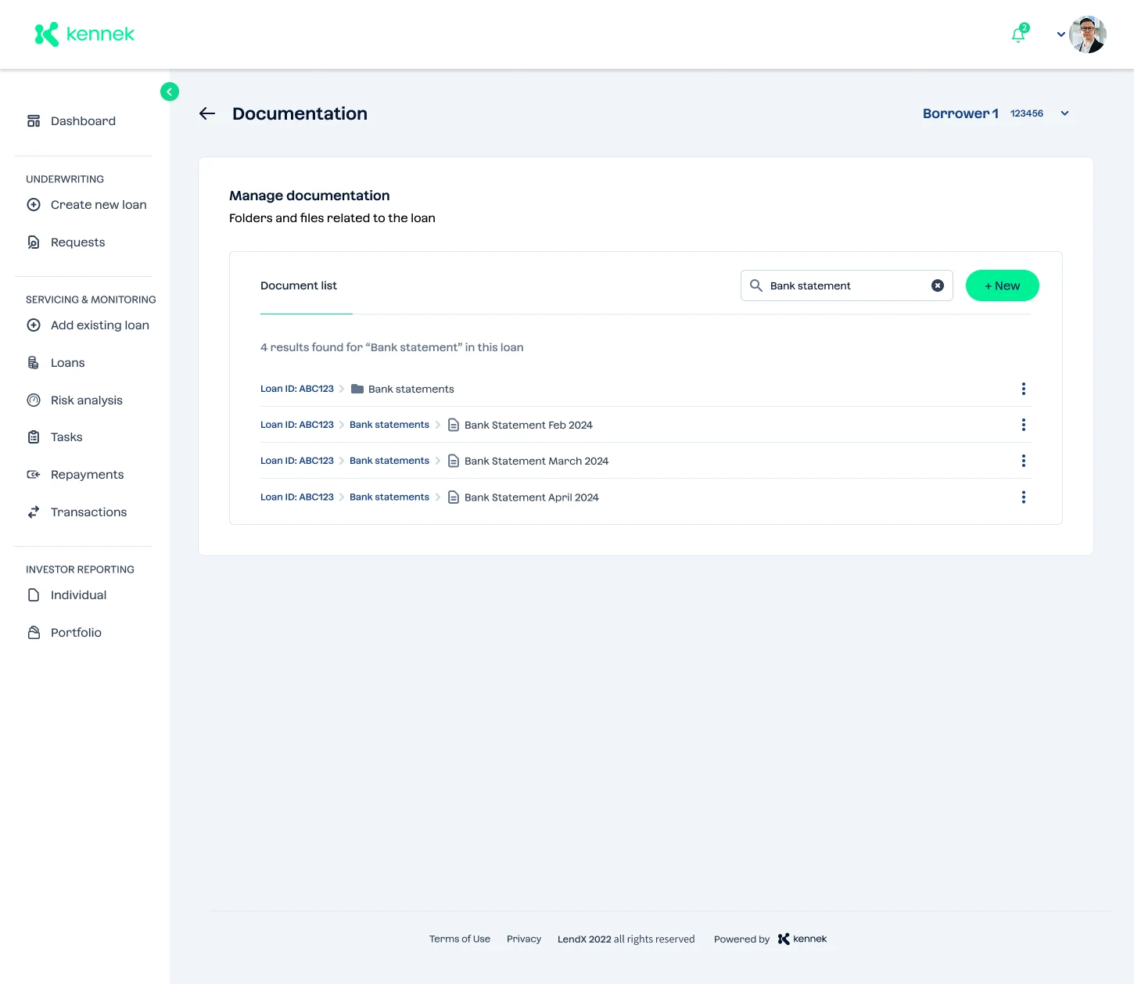The image size is (1134, 984).
Task: Click the Kennek logo in the footer
Action: click(802, 939)
